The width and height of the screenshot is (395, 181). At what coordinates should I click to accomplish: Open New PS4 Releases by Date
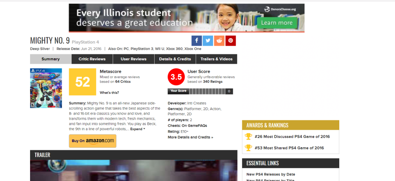[x=270, y=174]
